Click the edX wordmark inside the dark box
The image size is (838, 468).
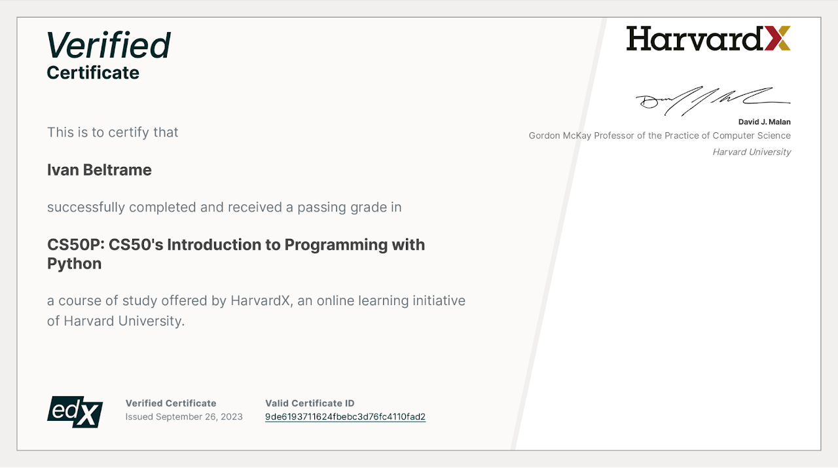[74, 412]
